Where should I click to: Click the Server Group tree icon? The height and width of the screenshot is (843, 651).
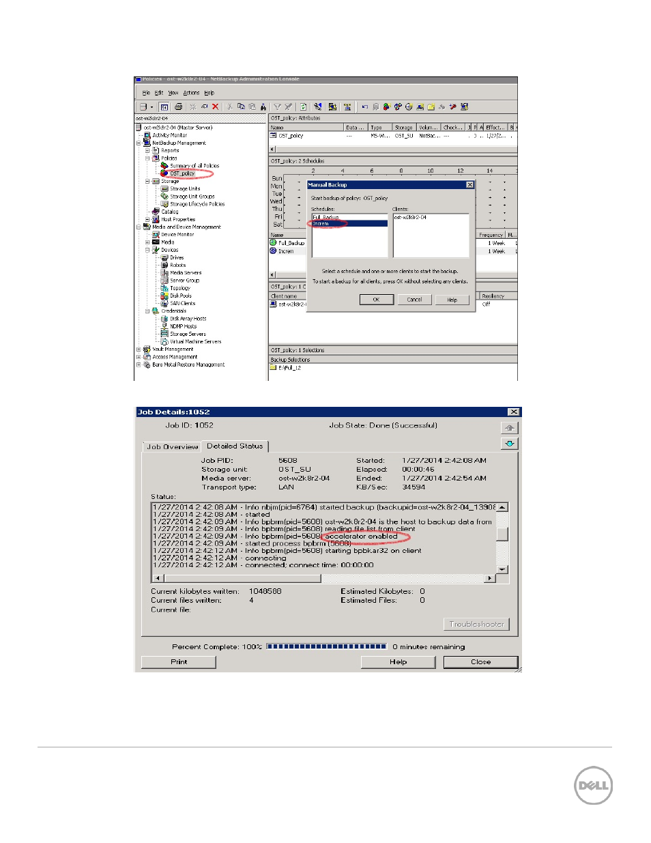point(164,281)
